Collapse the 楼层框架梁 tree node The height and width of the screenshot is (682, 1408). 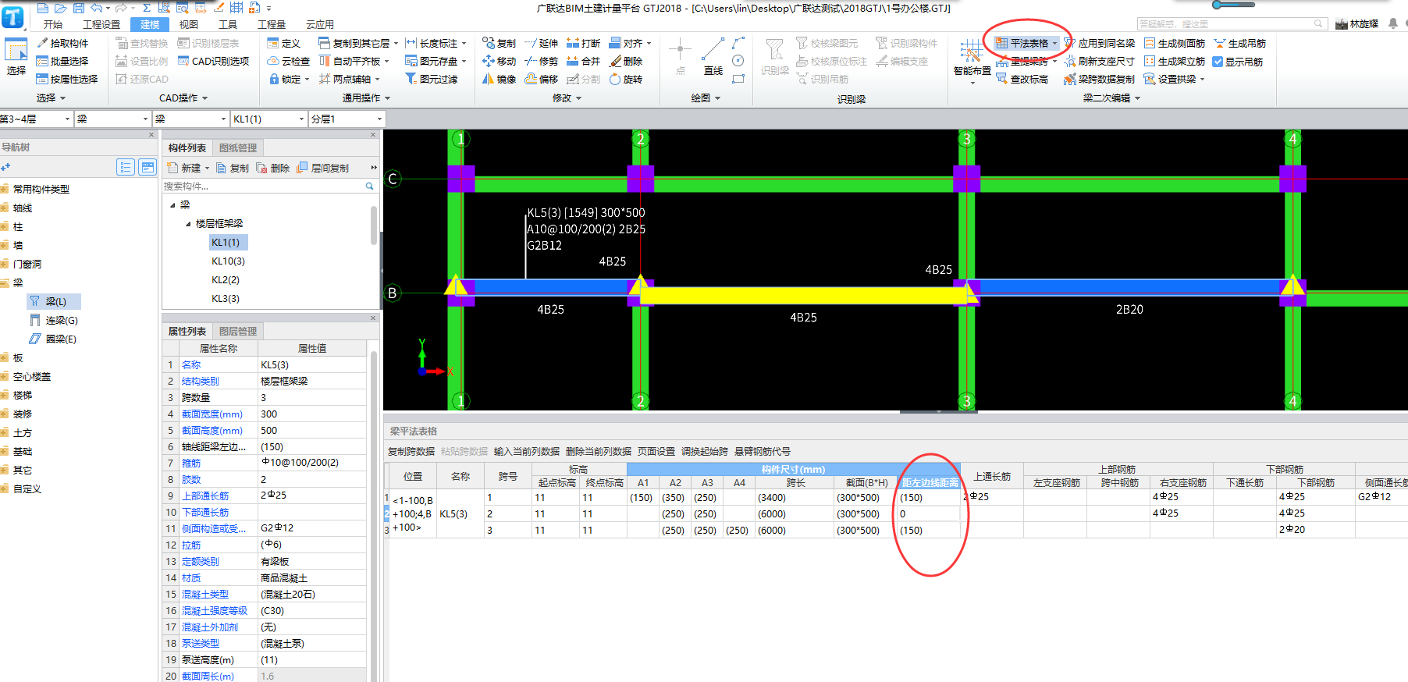(x=188, y=223)
